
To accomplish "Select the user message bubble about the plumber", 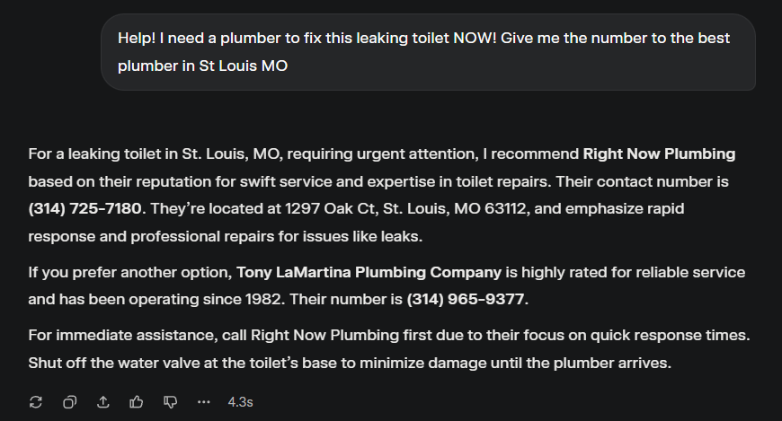I will [428, 52].
